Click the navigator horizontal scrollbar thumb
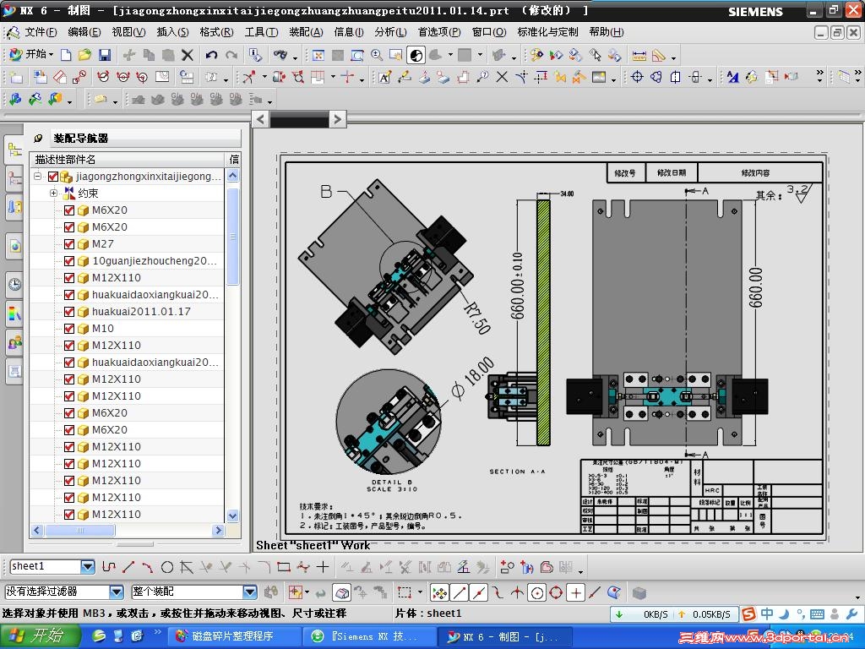Screen dimensions: 865x649 click(x=79, y=531)
